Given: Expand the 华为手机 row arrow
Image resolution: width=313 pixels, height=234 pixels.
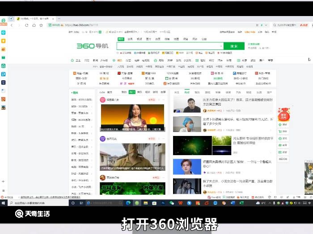Looking at the screenshot, I should coord(92,180).
